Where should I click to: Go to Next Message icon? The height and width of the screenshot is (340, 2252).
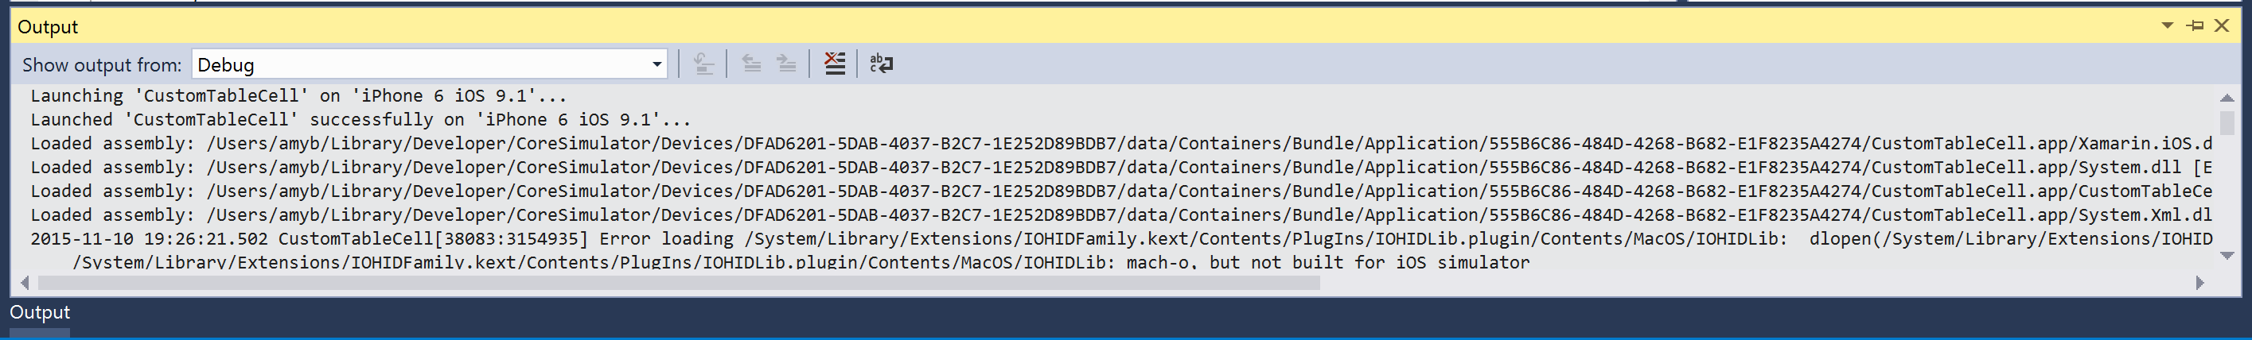pos(787,64)
